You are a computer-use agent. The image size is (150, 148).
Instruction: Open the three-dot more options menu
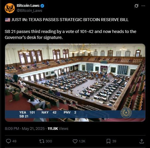click(143, 6)
